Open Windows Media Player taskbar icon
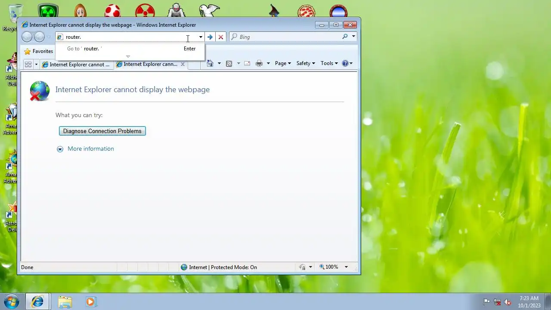Viewport: 551px width, 310px height. coord(90,302)
